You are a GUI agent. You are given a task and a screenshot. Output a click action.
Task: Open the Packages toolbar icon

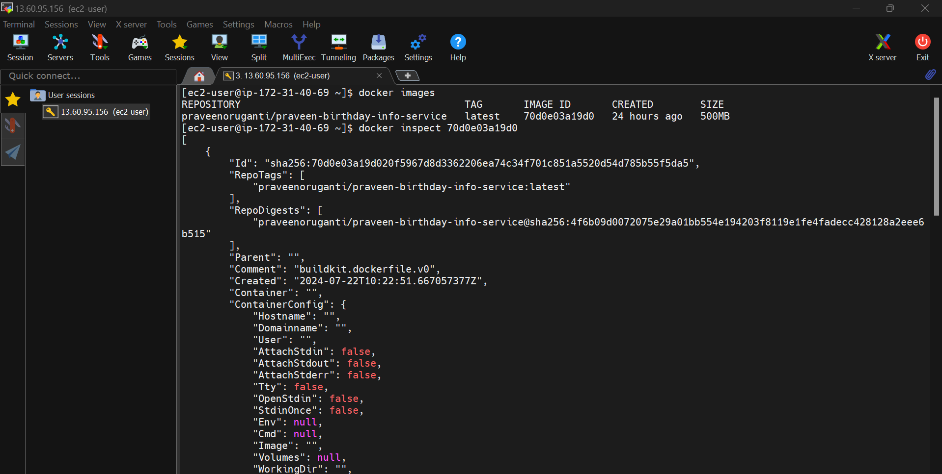click(378, 48)
